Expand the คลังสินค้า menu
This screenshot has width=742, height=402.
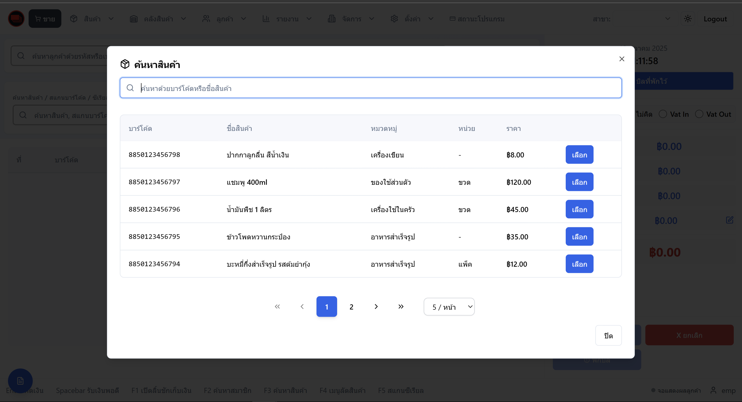tap(158, 19)
